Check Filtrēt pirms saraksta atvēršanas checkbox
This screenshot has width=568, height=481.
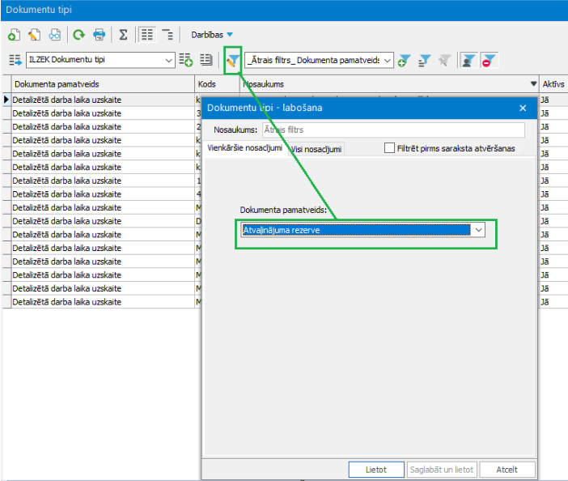tap(389, 148)
